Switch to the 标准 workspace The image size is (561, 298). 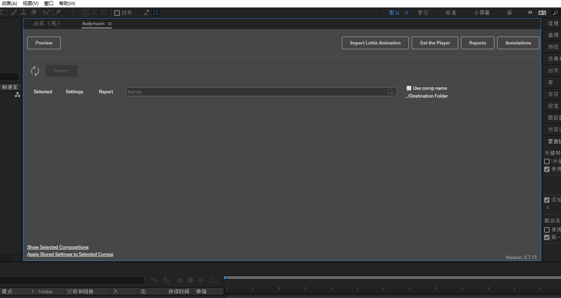coord(451,13)
